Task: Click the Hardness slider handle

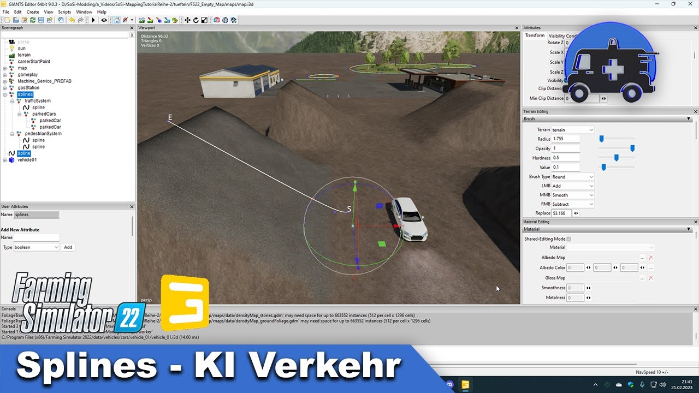Action: pos(617,158)
